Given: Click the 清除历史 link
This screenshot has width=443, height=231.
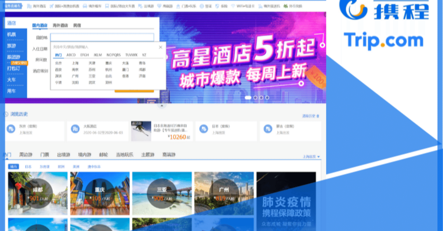Looking at the screenshot, I should (x=309, y=116).
